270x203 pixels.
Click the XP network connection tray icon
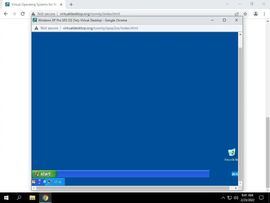tap(50, 182)
